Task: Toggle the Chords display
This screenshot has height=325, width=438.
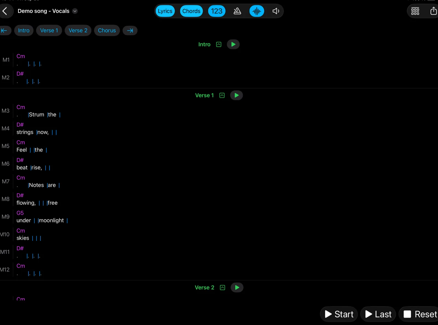Action: click(191, 11)
